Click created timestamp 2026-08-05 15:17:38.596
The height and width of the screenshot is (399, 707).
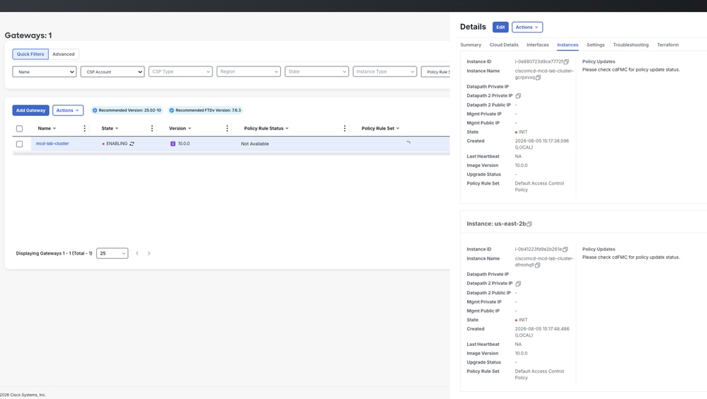542,144
